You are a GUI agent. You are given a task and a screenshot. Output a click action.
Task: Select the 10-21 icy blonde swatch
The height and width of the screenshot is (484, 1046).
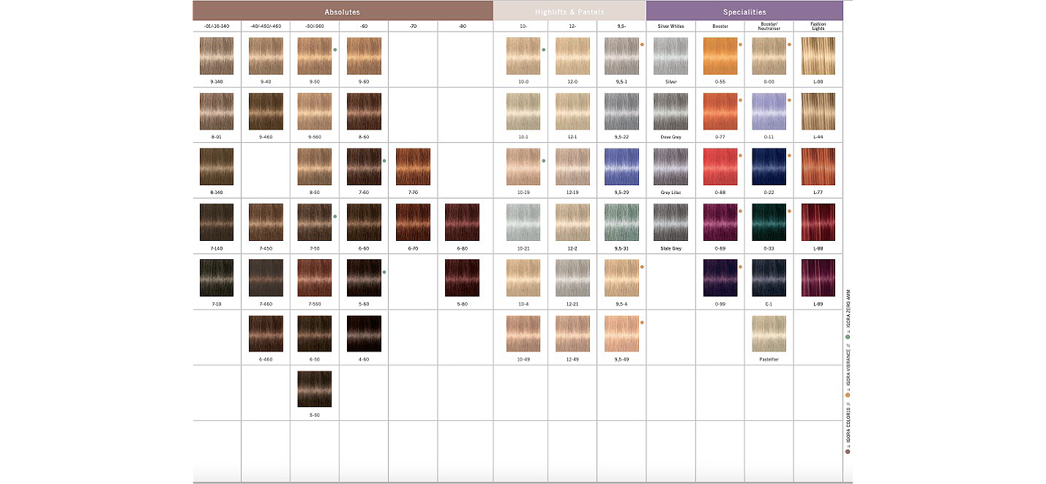(x=523, y=223)
